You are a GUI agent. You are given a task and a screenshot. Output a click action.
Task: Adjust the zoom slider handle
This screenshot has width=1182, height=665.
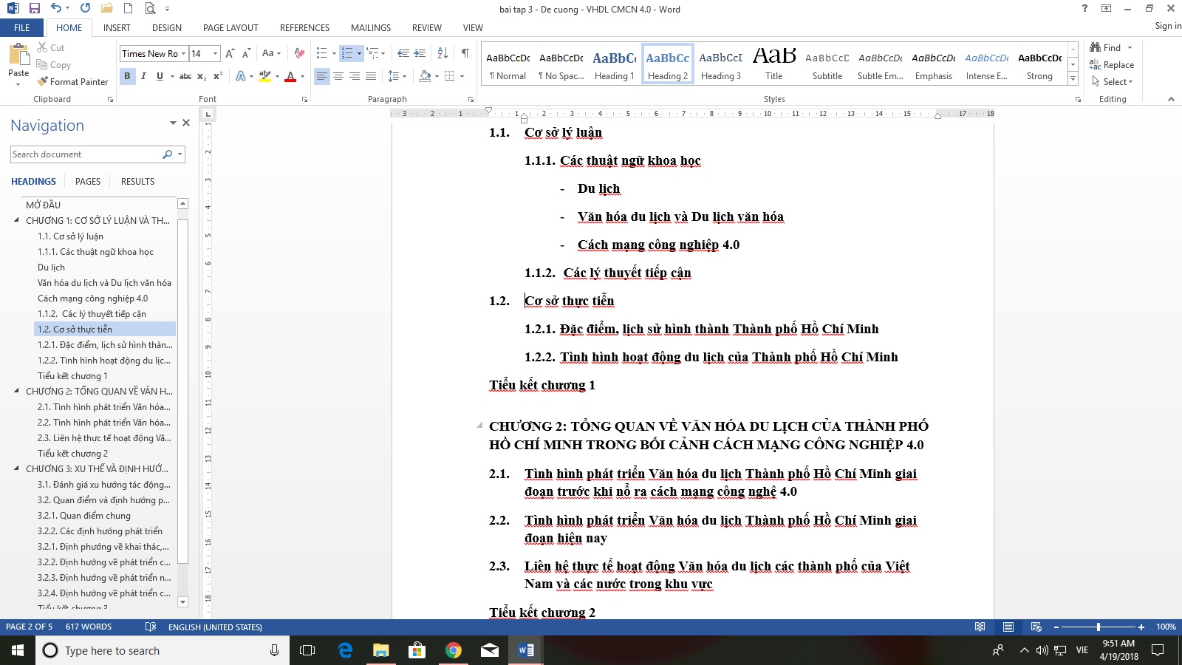click(x=1098, y=627)
